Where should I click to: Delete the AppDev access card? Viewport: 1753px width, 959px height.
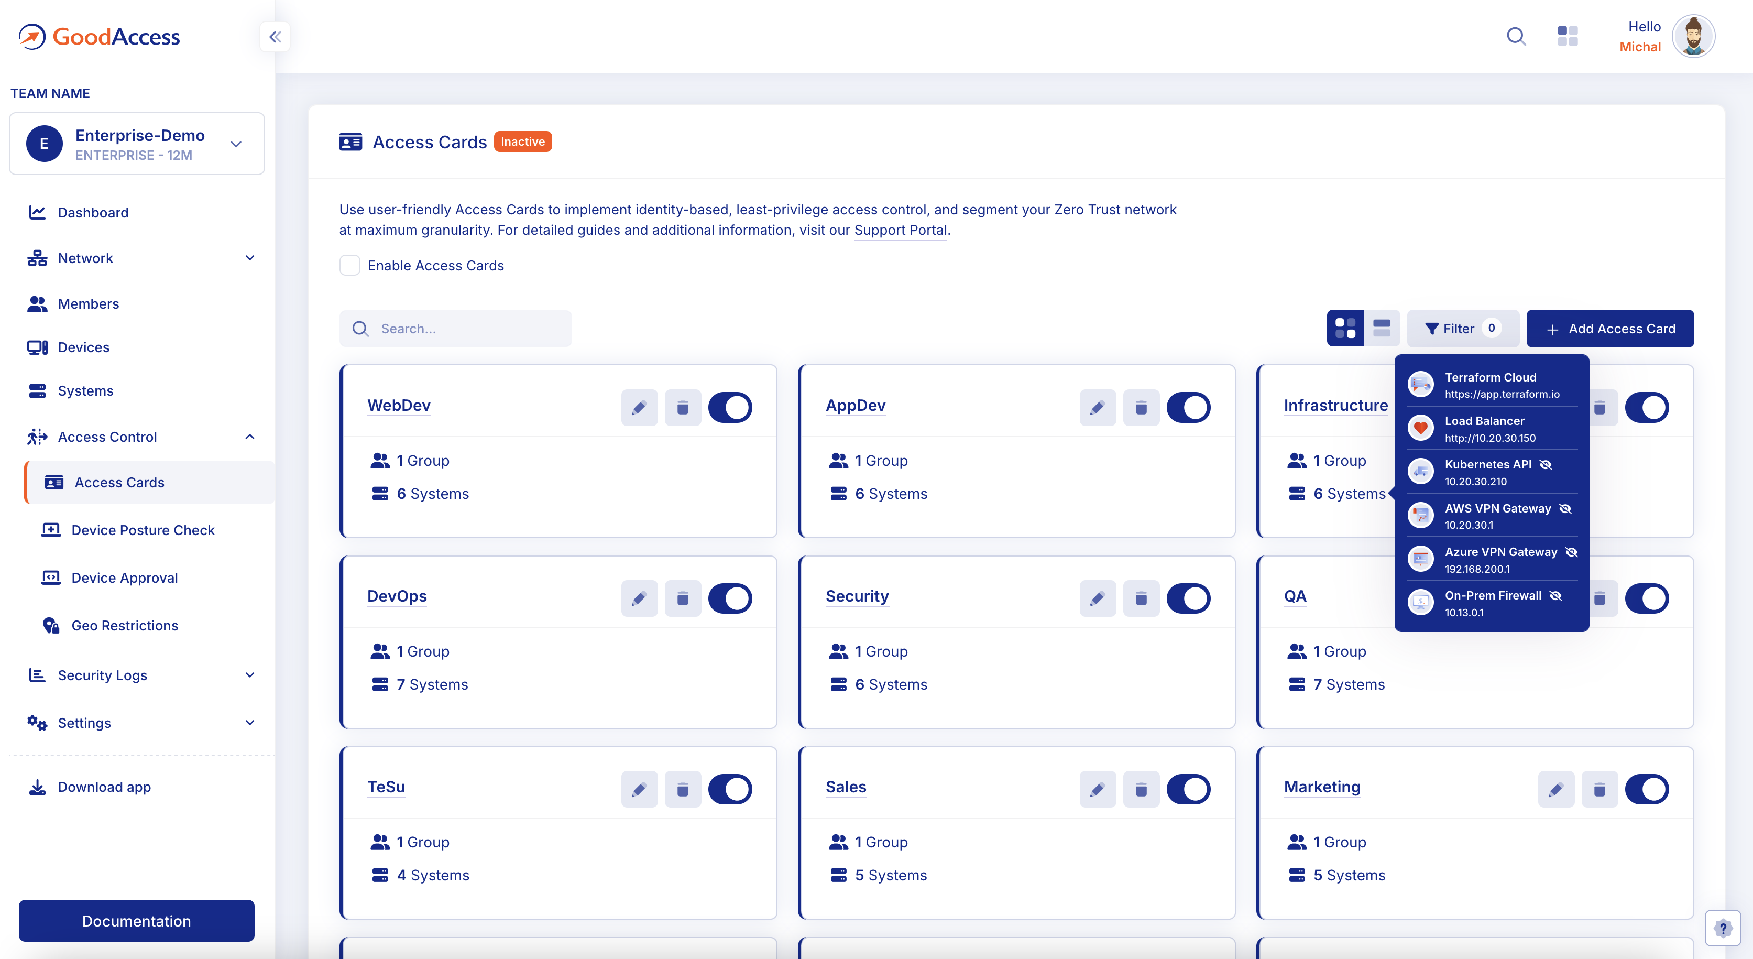tap(1141, 408)
